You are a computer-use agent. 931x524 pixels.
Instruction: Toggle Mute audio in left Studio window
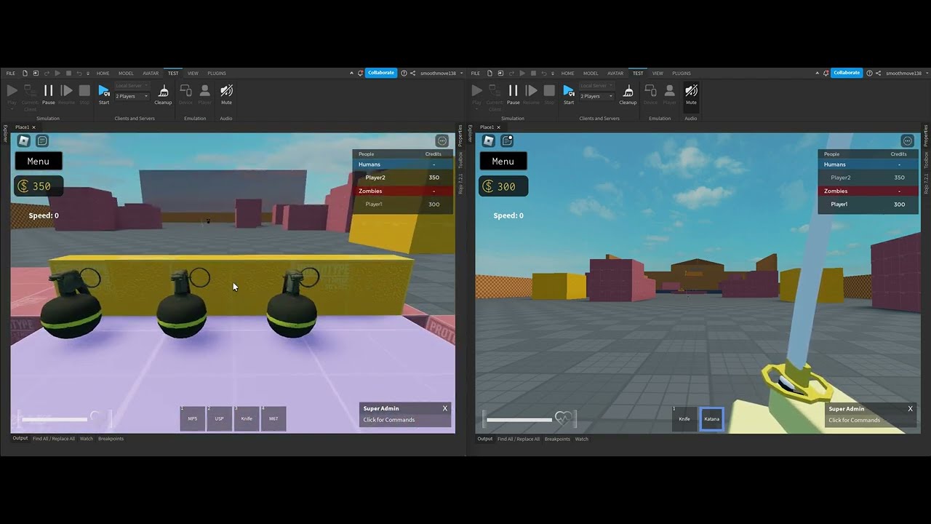click(226, 94)
